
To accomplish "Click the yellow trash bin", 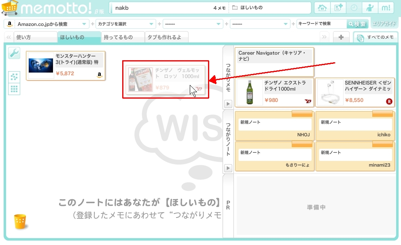I will click(20, 221).
